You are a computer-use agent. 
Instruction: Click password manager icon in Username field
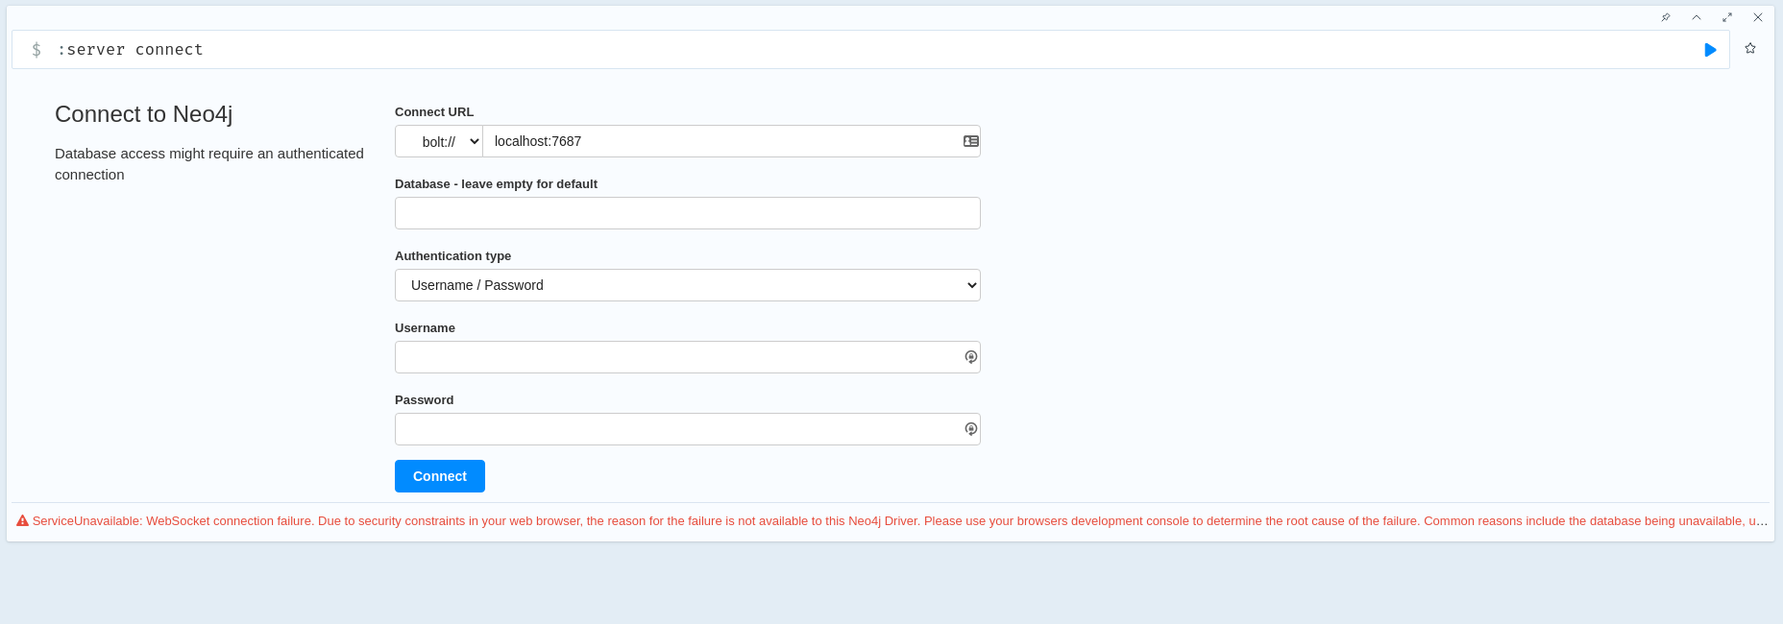point(971,357)
